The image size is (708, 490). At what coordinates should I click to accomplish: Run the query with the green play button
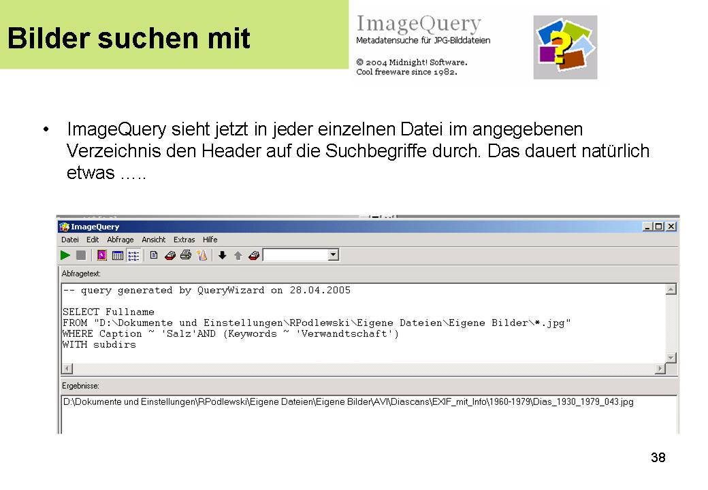65,255
